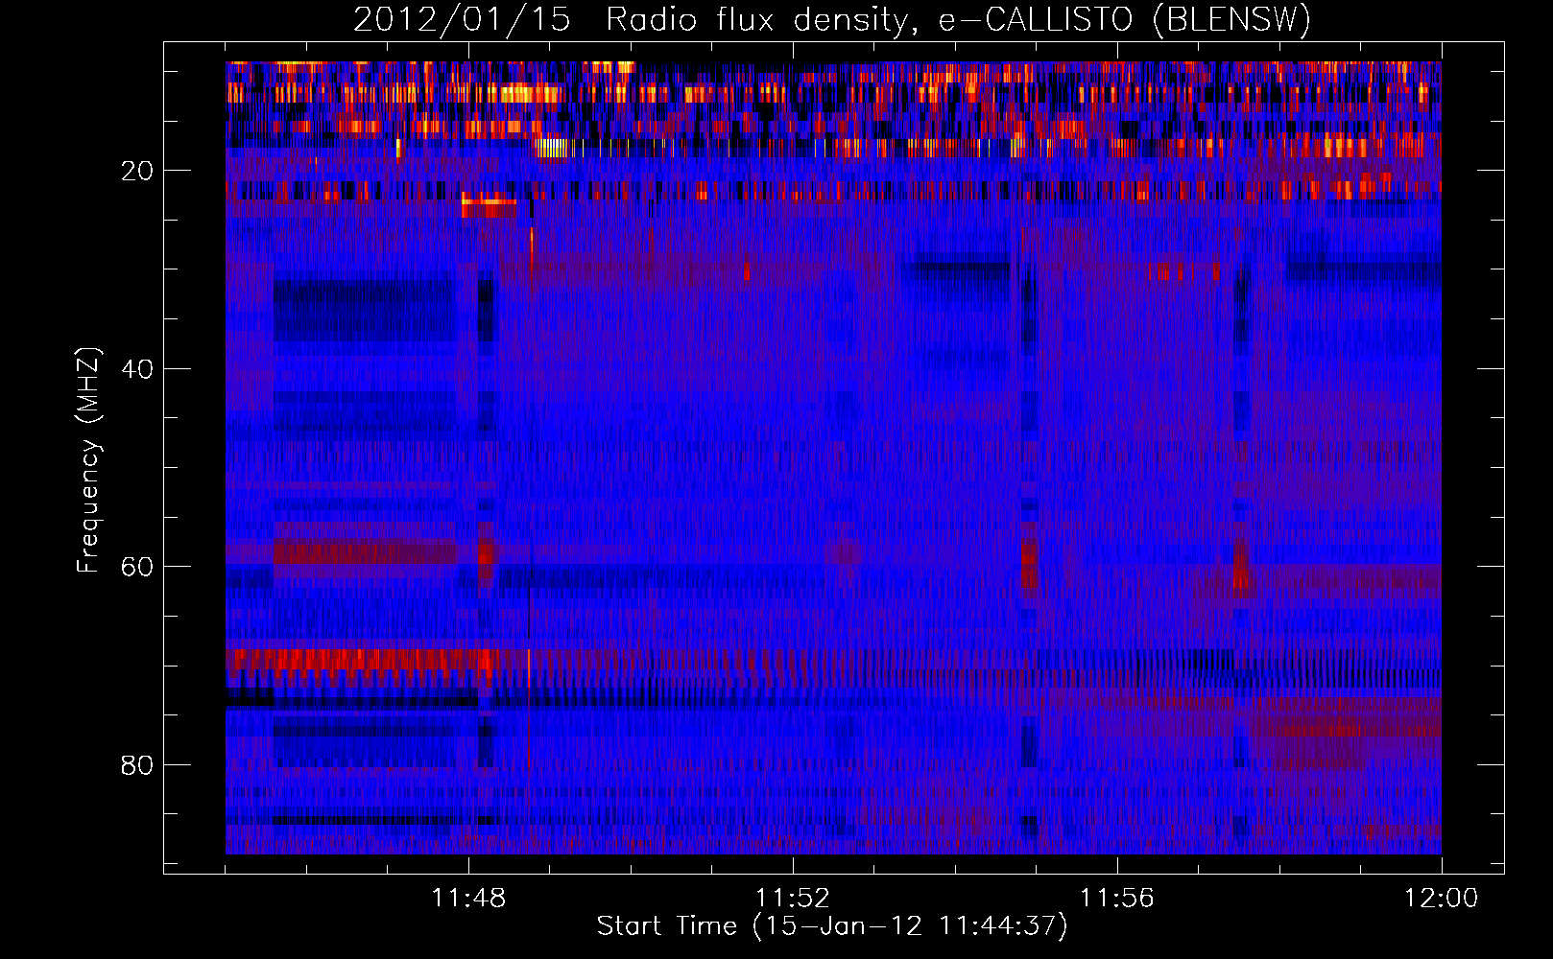The width and height of the screenshot is (1553, 959).
Task: Click the 80 MHz frequency tick label
Action: (138, 765)
